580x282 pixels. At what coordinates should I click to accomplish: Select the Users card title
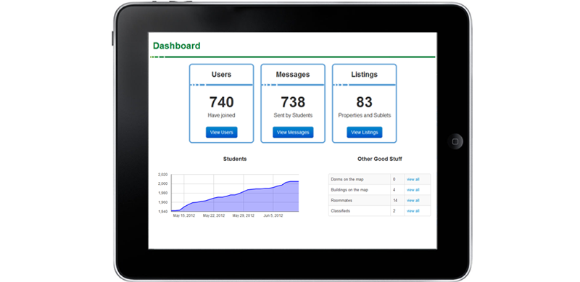pos(221,75)
